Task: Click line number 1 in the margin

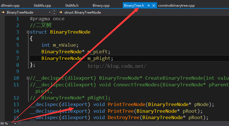Action: (18, 19)
